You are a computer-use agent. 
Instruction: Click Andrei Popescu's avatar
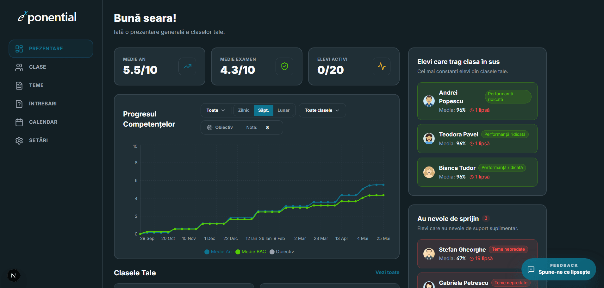point(429,101)
